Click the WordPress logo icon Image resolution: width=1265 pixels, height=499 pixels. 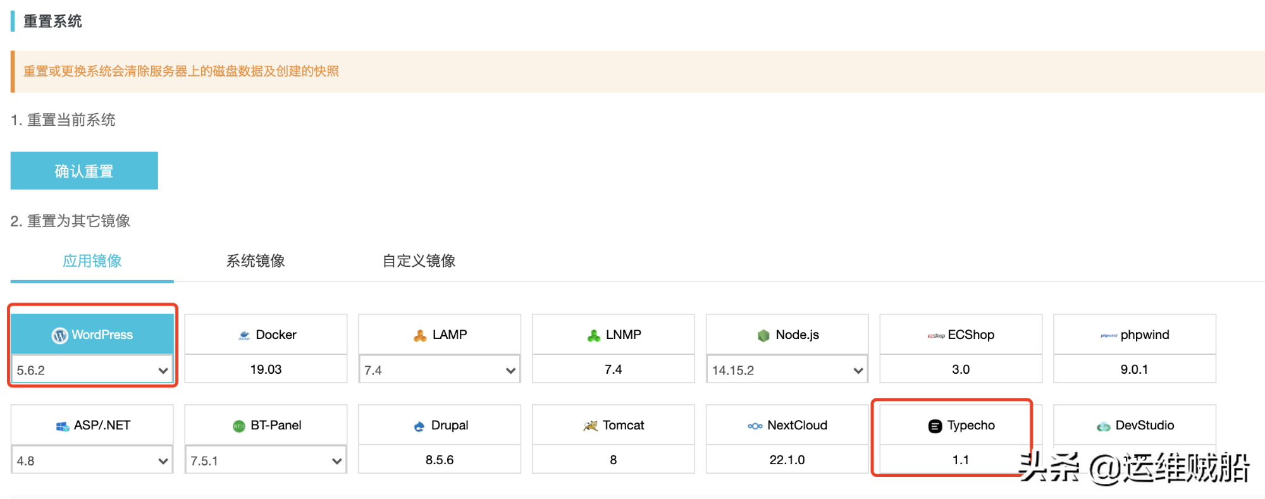point(59,336)
